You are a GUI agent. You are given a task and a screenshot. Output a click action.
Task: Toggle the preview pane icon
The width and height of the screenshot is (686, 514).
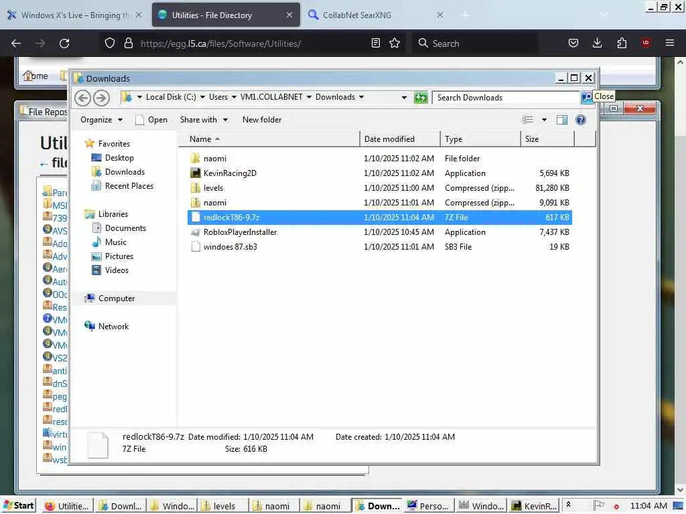click(562, 120)
